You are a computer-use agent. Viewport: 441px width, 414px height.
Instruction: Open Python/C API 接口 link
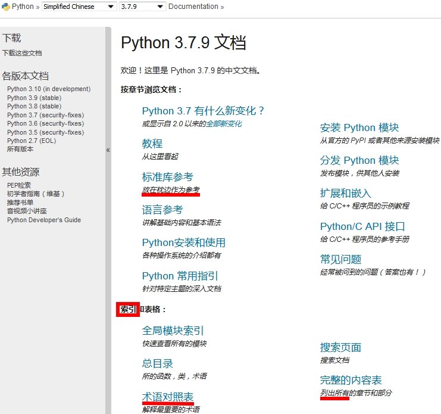point(362,226)
